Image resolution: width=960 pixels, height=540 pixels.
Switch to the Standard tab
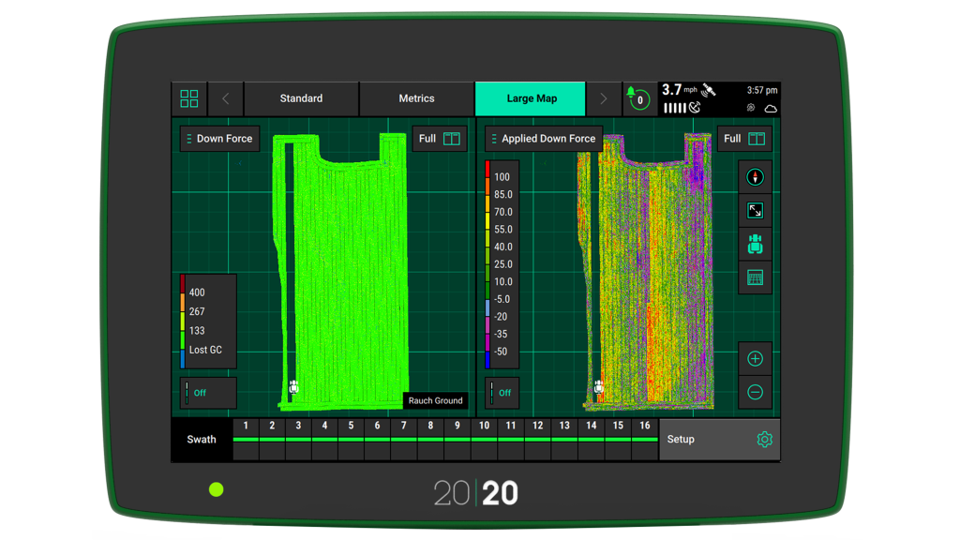point(301,98)
